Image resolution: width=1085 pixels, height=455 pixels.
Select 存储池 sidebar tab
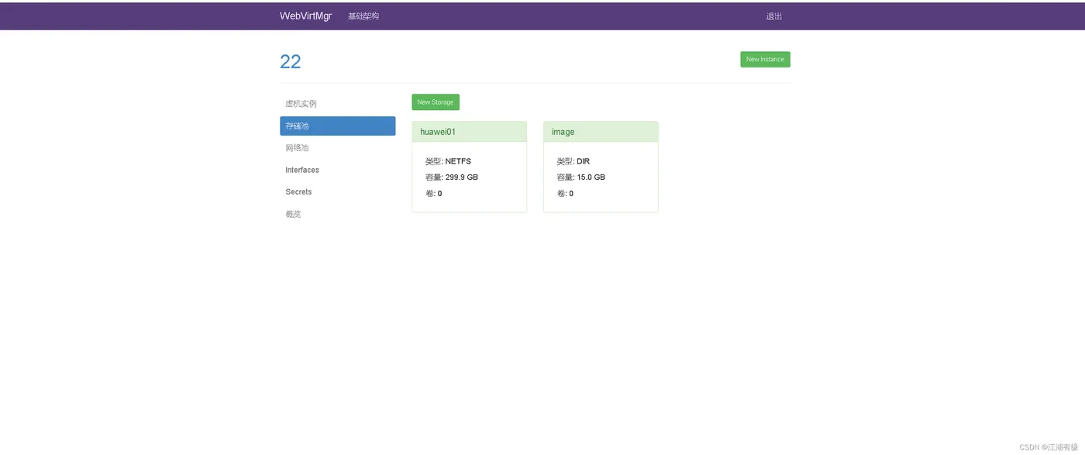pyautogui.click(x=338, y=126)
